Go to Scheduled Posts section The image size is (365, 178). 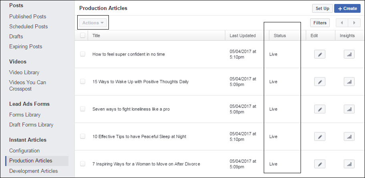[28, 26]
